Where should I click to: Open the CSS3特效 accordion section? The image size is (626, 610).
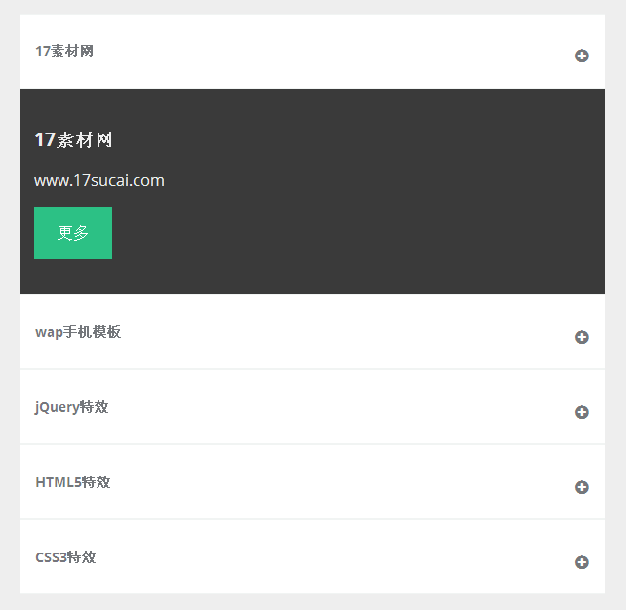tap(312, 557)
